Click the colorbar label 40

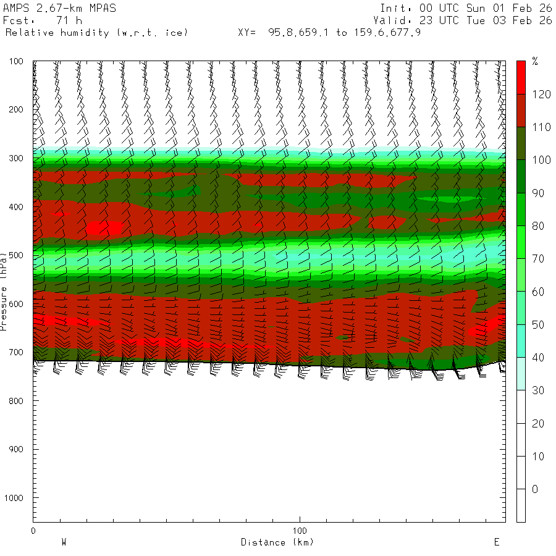point(538,358)
